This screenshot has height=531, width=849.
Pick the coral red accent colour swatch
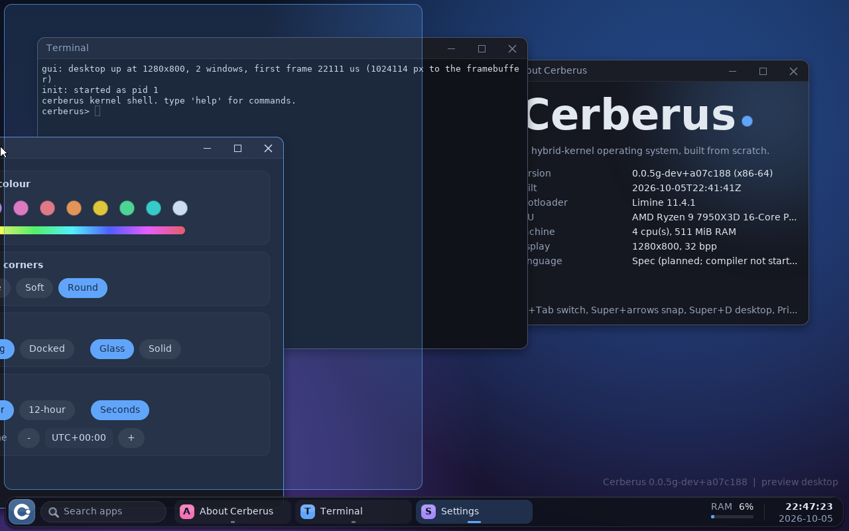coord(47,208)
